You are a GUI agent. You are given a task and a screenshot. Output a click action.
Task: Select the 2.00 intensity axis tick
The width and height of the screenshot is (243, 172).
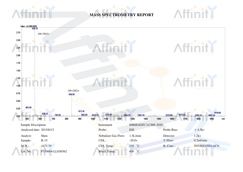[18, 55]
